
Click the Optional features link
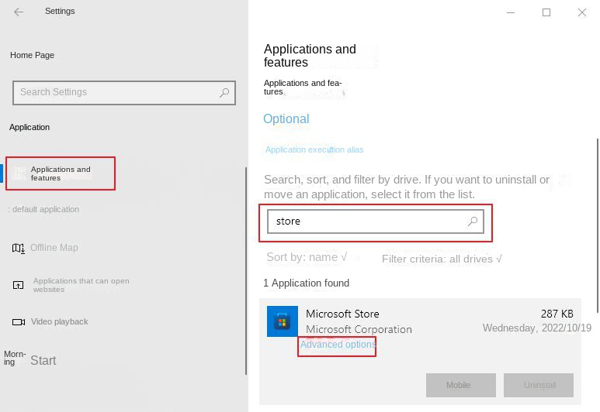point(286,119)
